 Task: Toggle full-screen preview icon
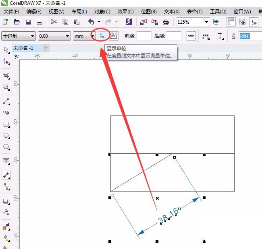point(216,22)
